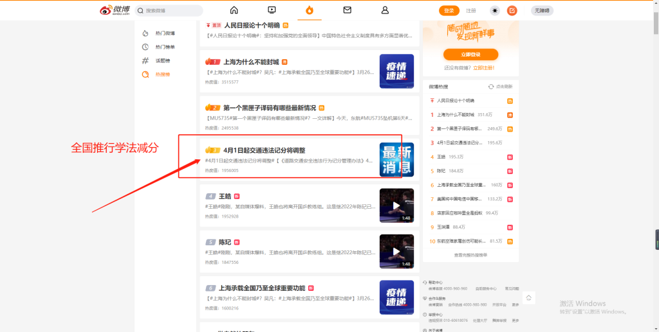
Task: Click the 立即登录 orange button
Action: (470, 55)
